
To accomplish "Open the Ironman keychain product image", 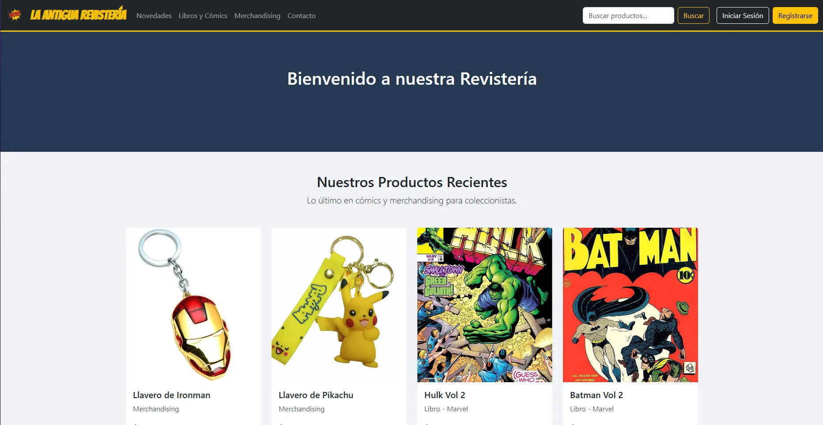I will [x=193, y=305].
